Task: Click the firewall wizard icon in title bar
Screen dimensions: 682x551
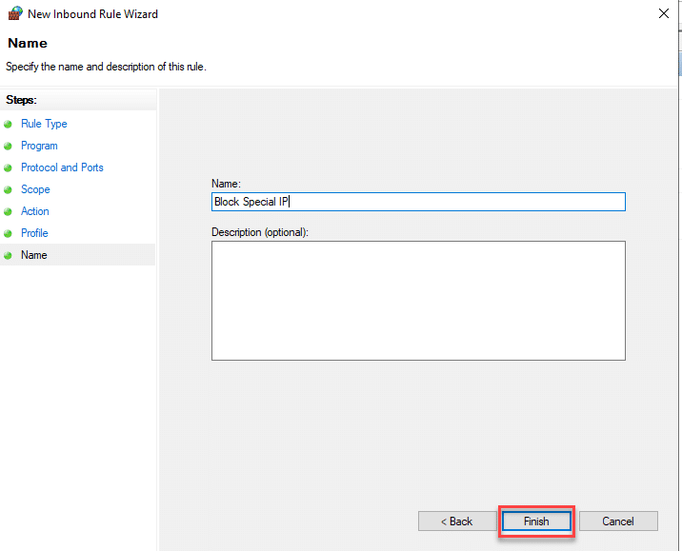Action: pyautogui.click(x=14, y=14)
